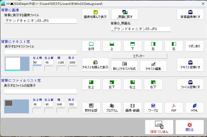This screenshot has width=207, height=137.
Task: Click the 背景に表示する画像ファイル name field
Action: [x=41, y=21]
